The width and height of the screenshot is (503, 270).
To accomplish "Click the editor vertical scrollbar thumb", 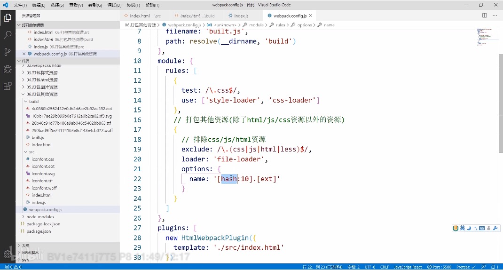I will [501, 103].
